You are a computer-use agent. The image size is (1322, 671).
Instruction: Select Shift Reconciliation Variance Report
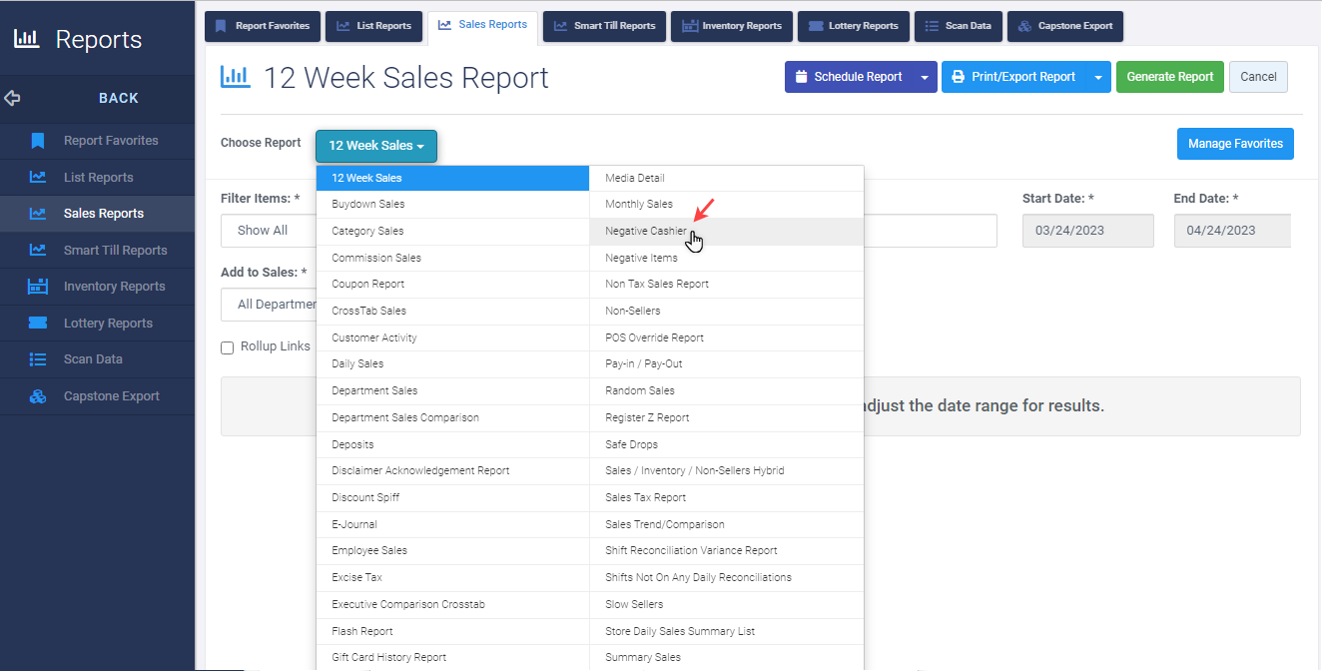click(727, 551)
